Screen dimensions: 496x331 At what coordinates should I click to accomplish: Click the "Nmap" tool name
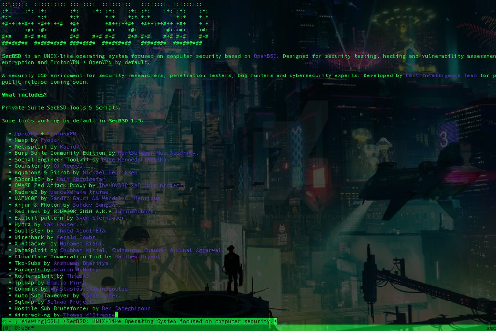point(21,140)
